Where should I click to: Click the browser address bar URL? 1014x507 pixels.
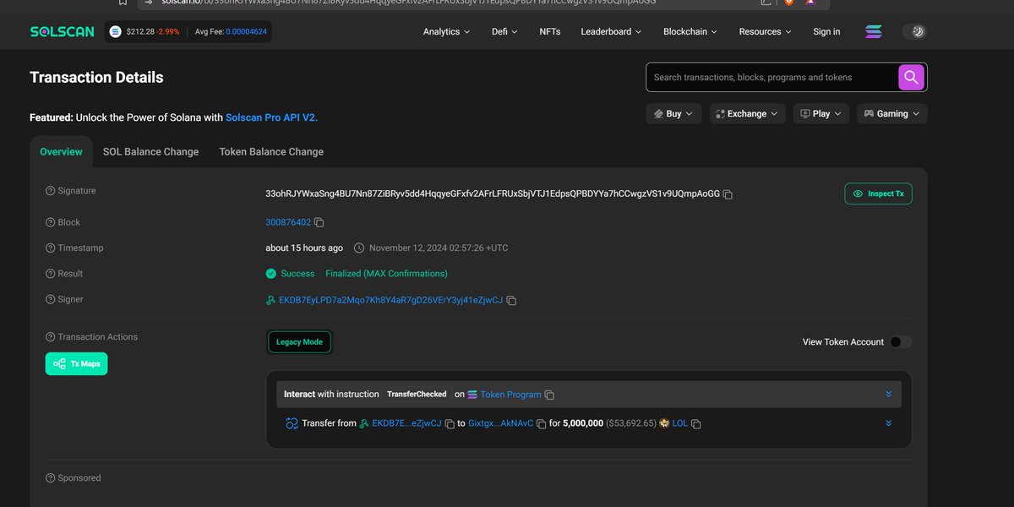(409, 3)
